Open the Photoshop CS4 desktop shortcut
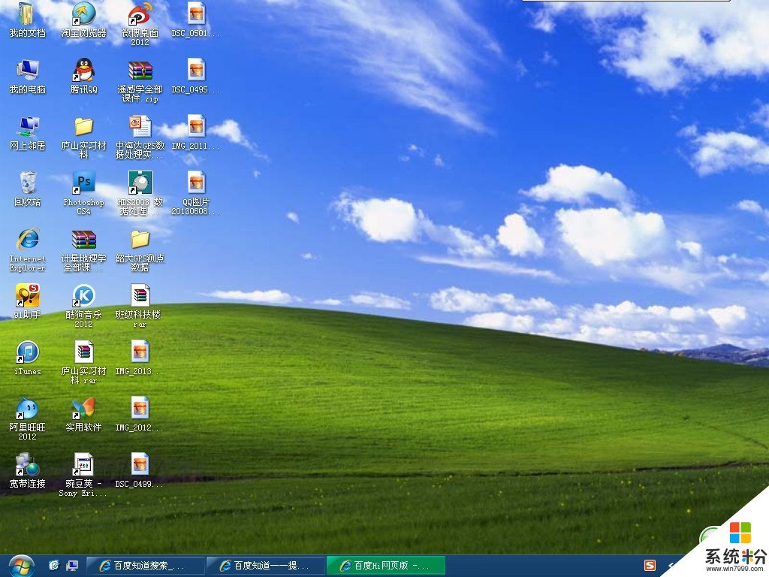This screenshot has width=769, height=577. coord(83,183)
